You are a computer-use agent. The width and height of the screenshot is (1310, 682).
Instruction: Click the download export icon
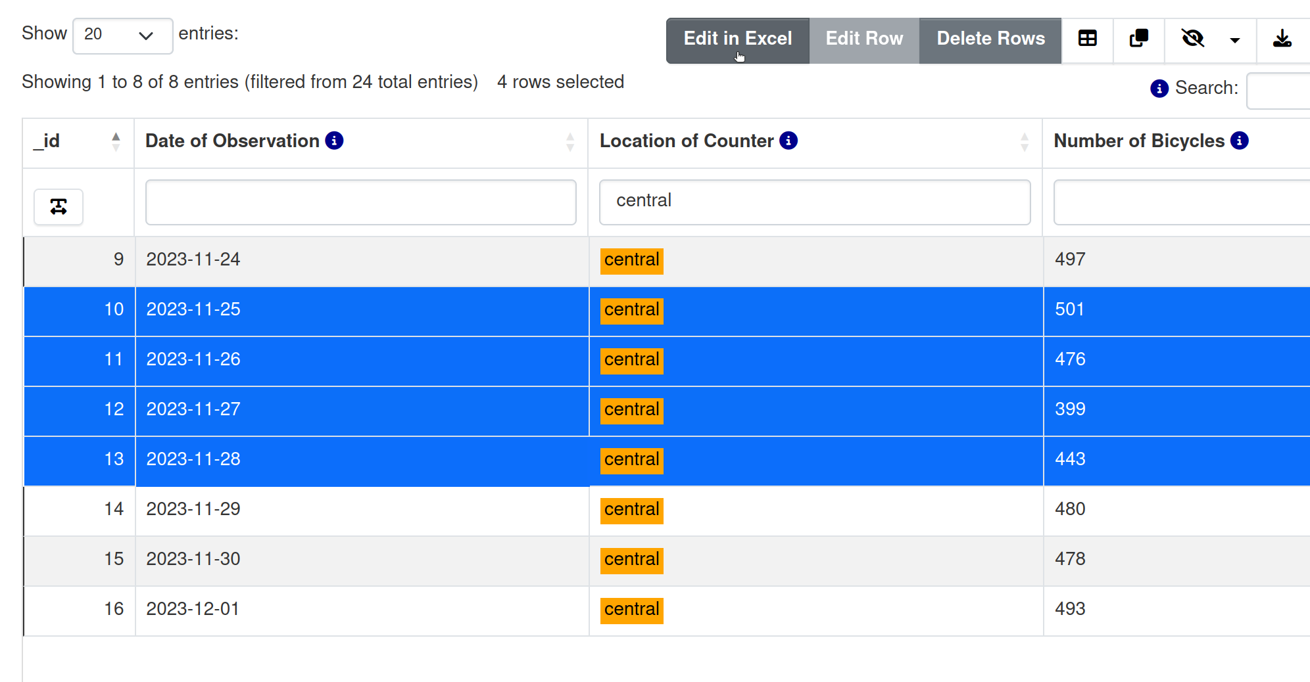pos(1282,39)
